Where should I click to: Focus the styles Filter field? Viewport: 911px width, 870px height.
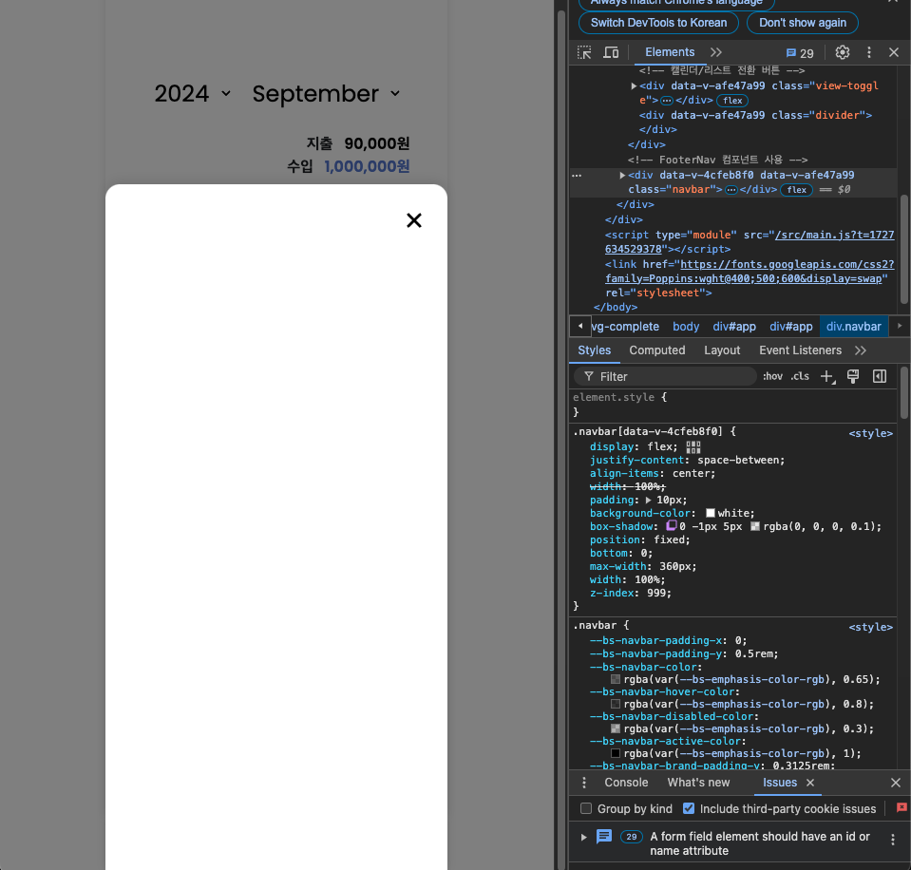(665, 376)
